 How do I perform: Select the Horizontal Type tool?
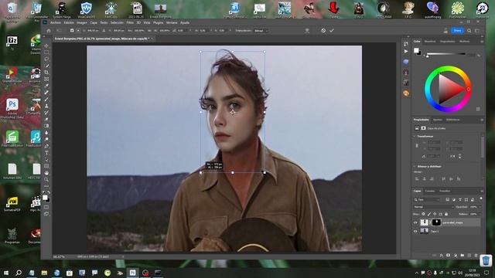46,153
